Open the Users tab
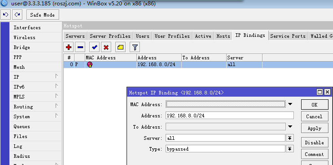The image size is (333, 165). tap(143, 36)
